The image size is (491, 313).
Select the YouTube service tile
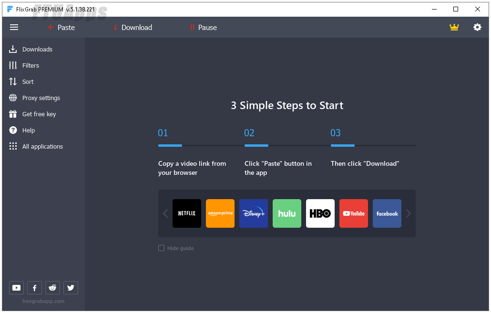(x=354, y=213)
